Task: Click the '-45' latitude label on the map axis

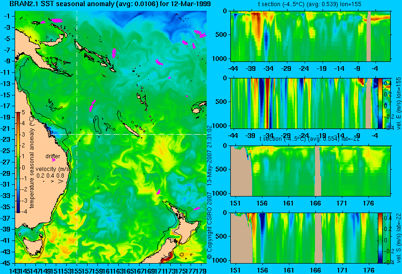Action: (6, 263)
